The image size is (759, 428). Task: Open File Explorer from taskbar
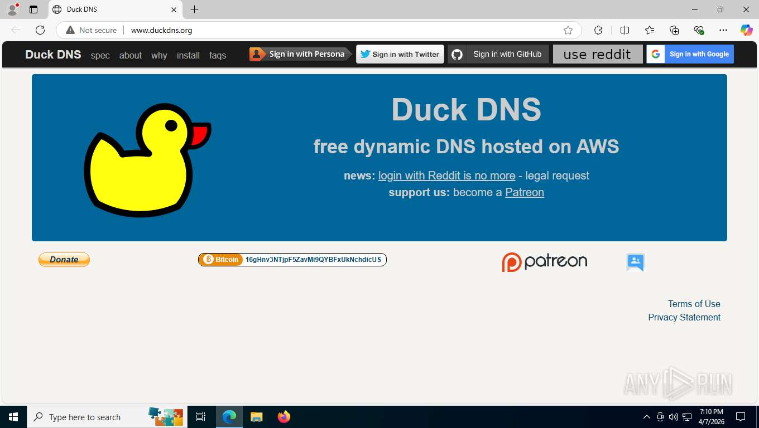(256, 417)
